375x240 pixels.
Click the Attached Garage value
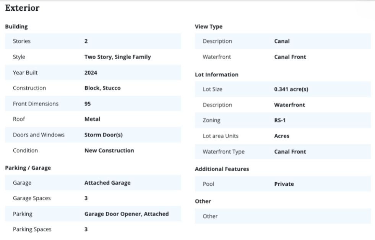click(107, 183)
